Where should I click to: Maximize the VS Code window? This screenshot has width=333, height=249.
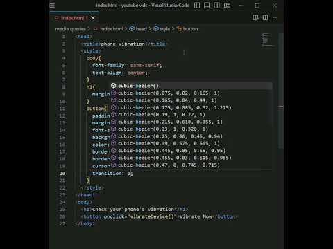[257, 6]
